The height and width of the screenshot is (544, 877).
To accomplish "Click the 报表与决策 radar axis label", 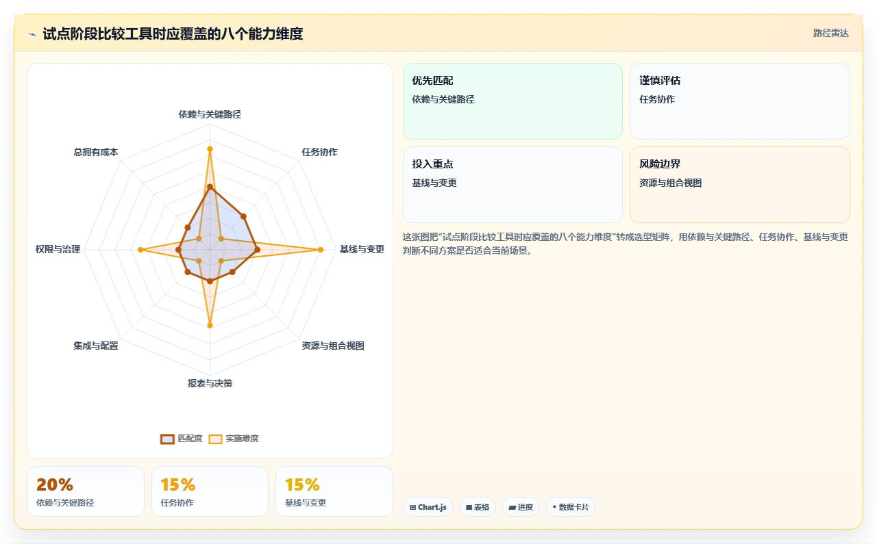I will point(210,383).
